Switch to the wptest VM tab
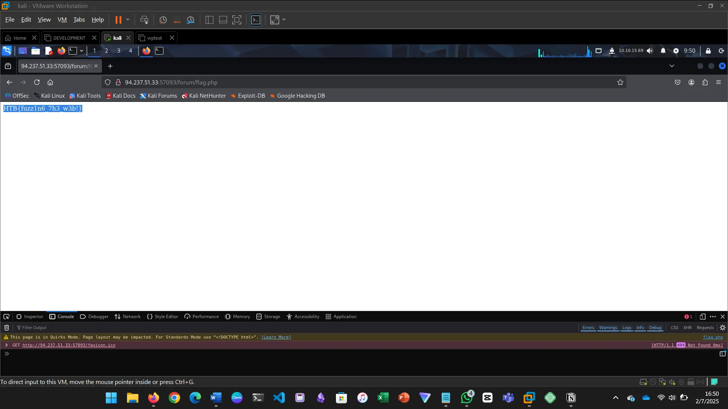The height and width of the screenshot is (409, 728). [154, 38]
